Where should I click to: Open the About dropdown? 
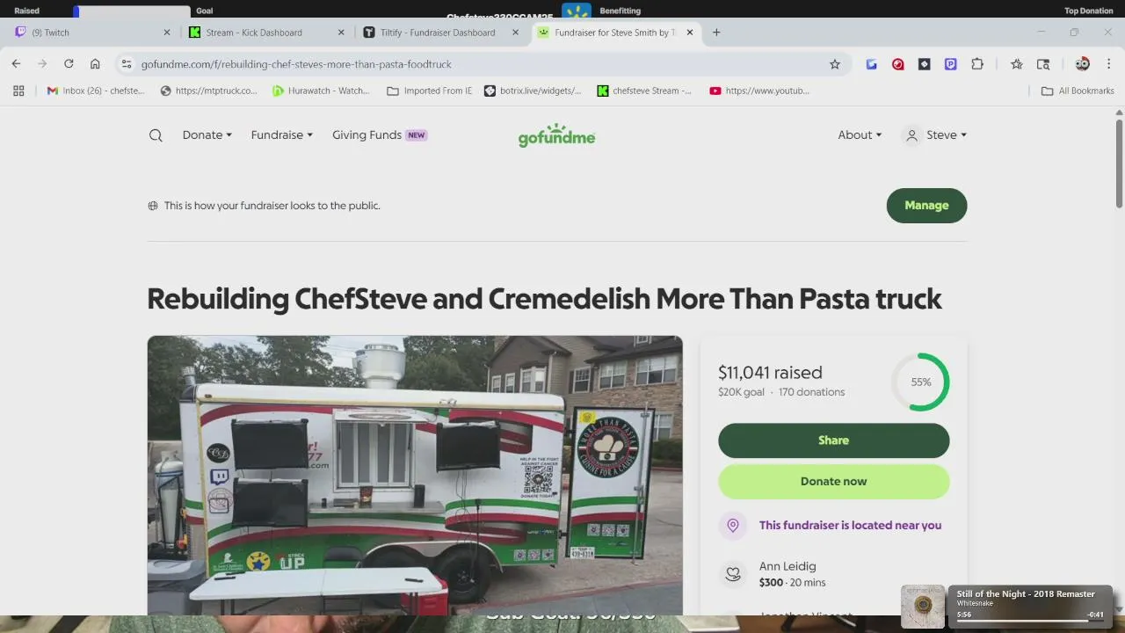point(860,135)
